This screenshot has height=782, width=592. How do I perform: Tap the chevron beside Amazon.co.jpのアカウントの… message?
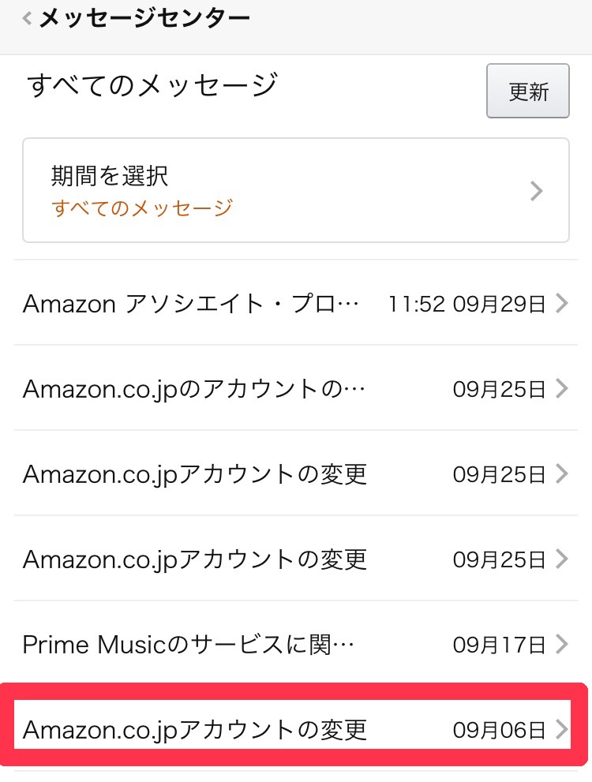(561, 388)
